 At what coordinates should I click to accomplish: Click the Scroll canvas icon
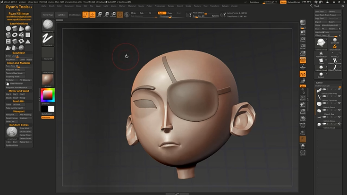pos(303,33)
